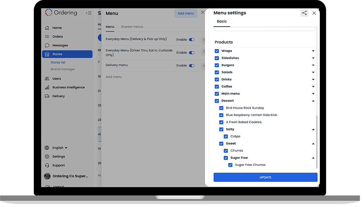Viewport: 363px width, 207px height.
Task: Uncheck the Drinks checkbox
Action: point(217,79)
